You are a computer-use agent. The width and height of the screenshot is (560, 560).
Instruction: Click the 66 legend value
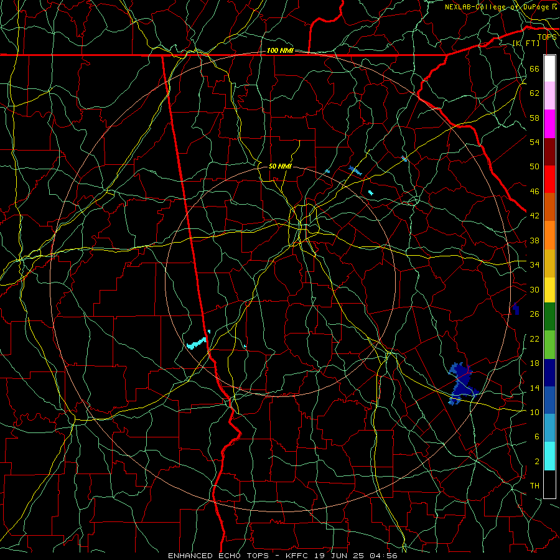point(534,68)
